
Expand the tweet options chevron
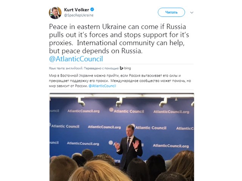(192, 12)
